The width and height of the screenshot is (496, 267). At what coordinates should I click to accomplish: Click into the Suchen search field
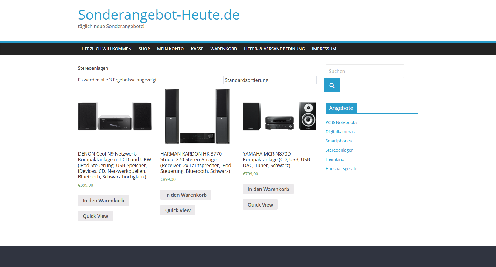click(365, 71)
